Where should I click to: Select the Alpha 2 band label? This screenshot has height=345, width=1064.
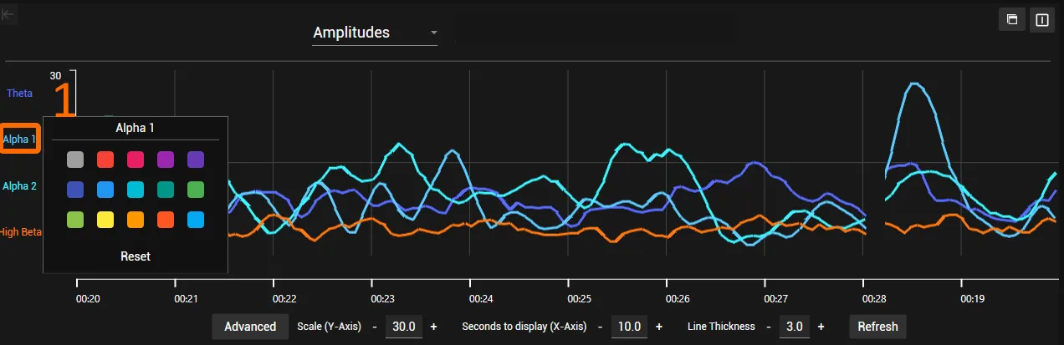[19, 186]
